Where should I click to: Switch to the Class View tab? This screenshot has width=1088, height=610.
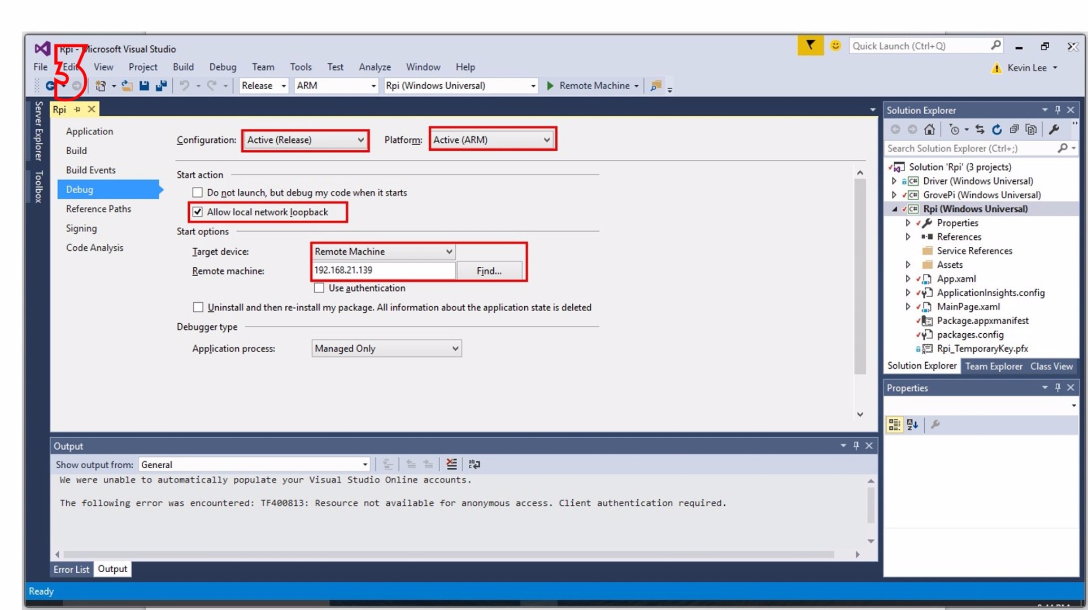(x=1051, y=366)
